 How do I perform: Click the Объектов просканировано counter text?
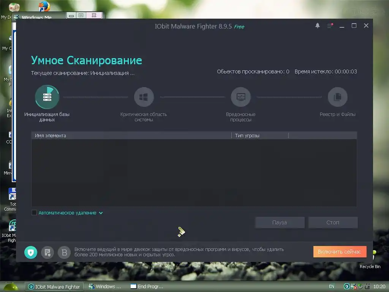(x=253, y=71)
